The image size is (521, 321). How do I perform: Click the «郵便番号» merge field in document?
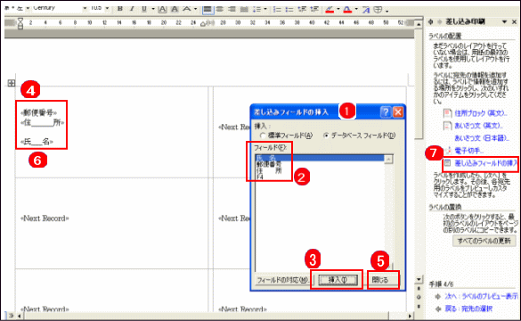point(38,113)
